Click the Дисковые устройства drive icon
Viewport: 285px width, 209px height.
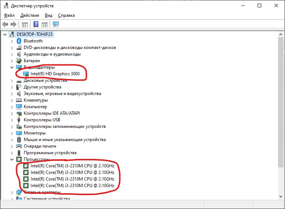tap(19, 81)
